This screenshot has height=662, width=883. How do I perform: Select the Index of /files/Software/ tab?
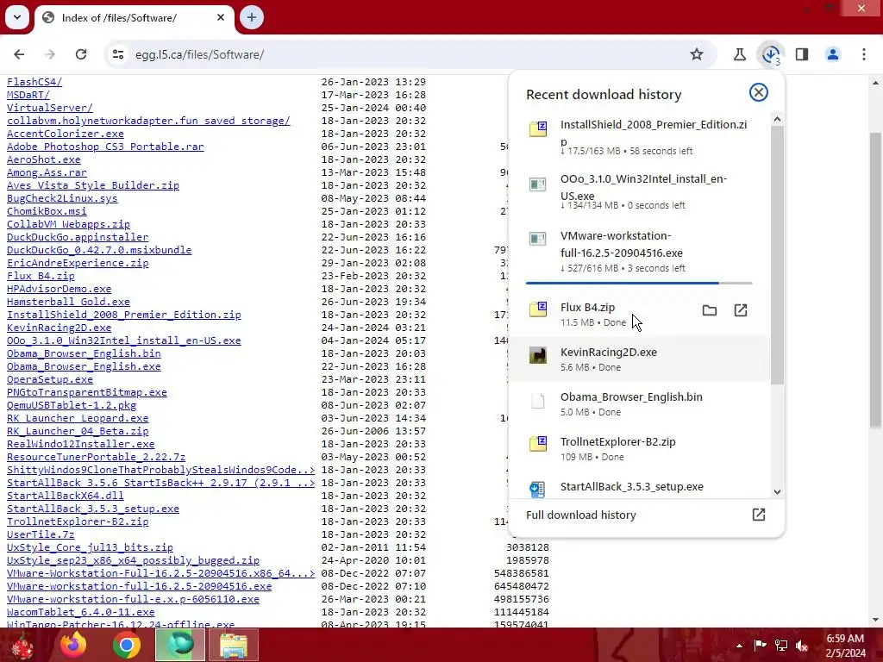tap(134, 18)
